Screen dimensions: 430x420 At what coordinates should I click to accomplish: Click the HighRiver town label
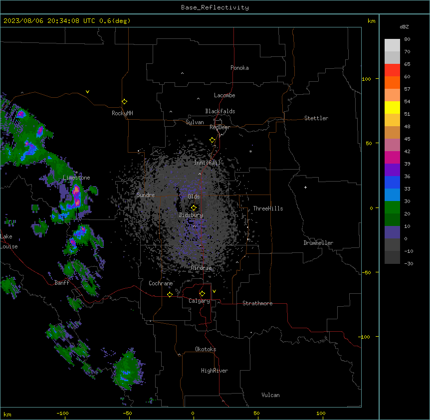click(215, 371)
